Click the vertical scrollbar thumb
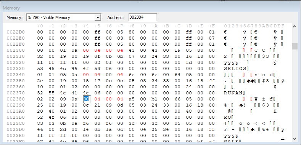Image resolution: width=301 pixels, height=145 pixels. [295, 46]
